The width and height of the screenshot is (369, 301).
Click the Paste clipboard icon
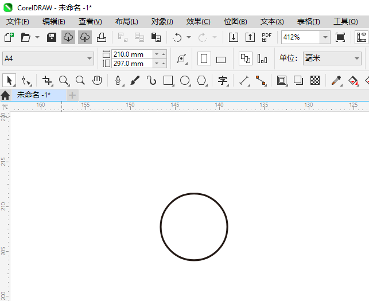click(156, 37)
